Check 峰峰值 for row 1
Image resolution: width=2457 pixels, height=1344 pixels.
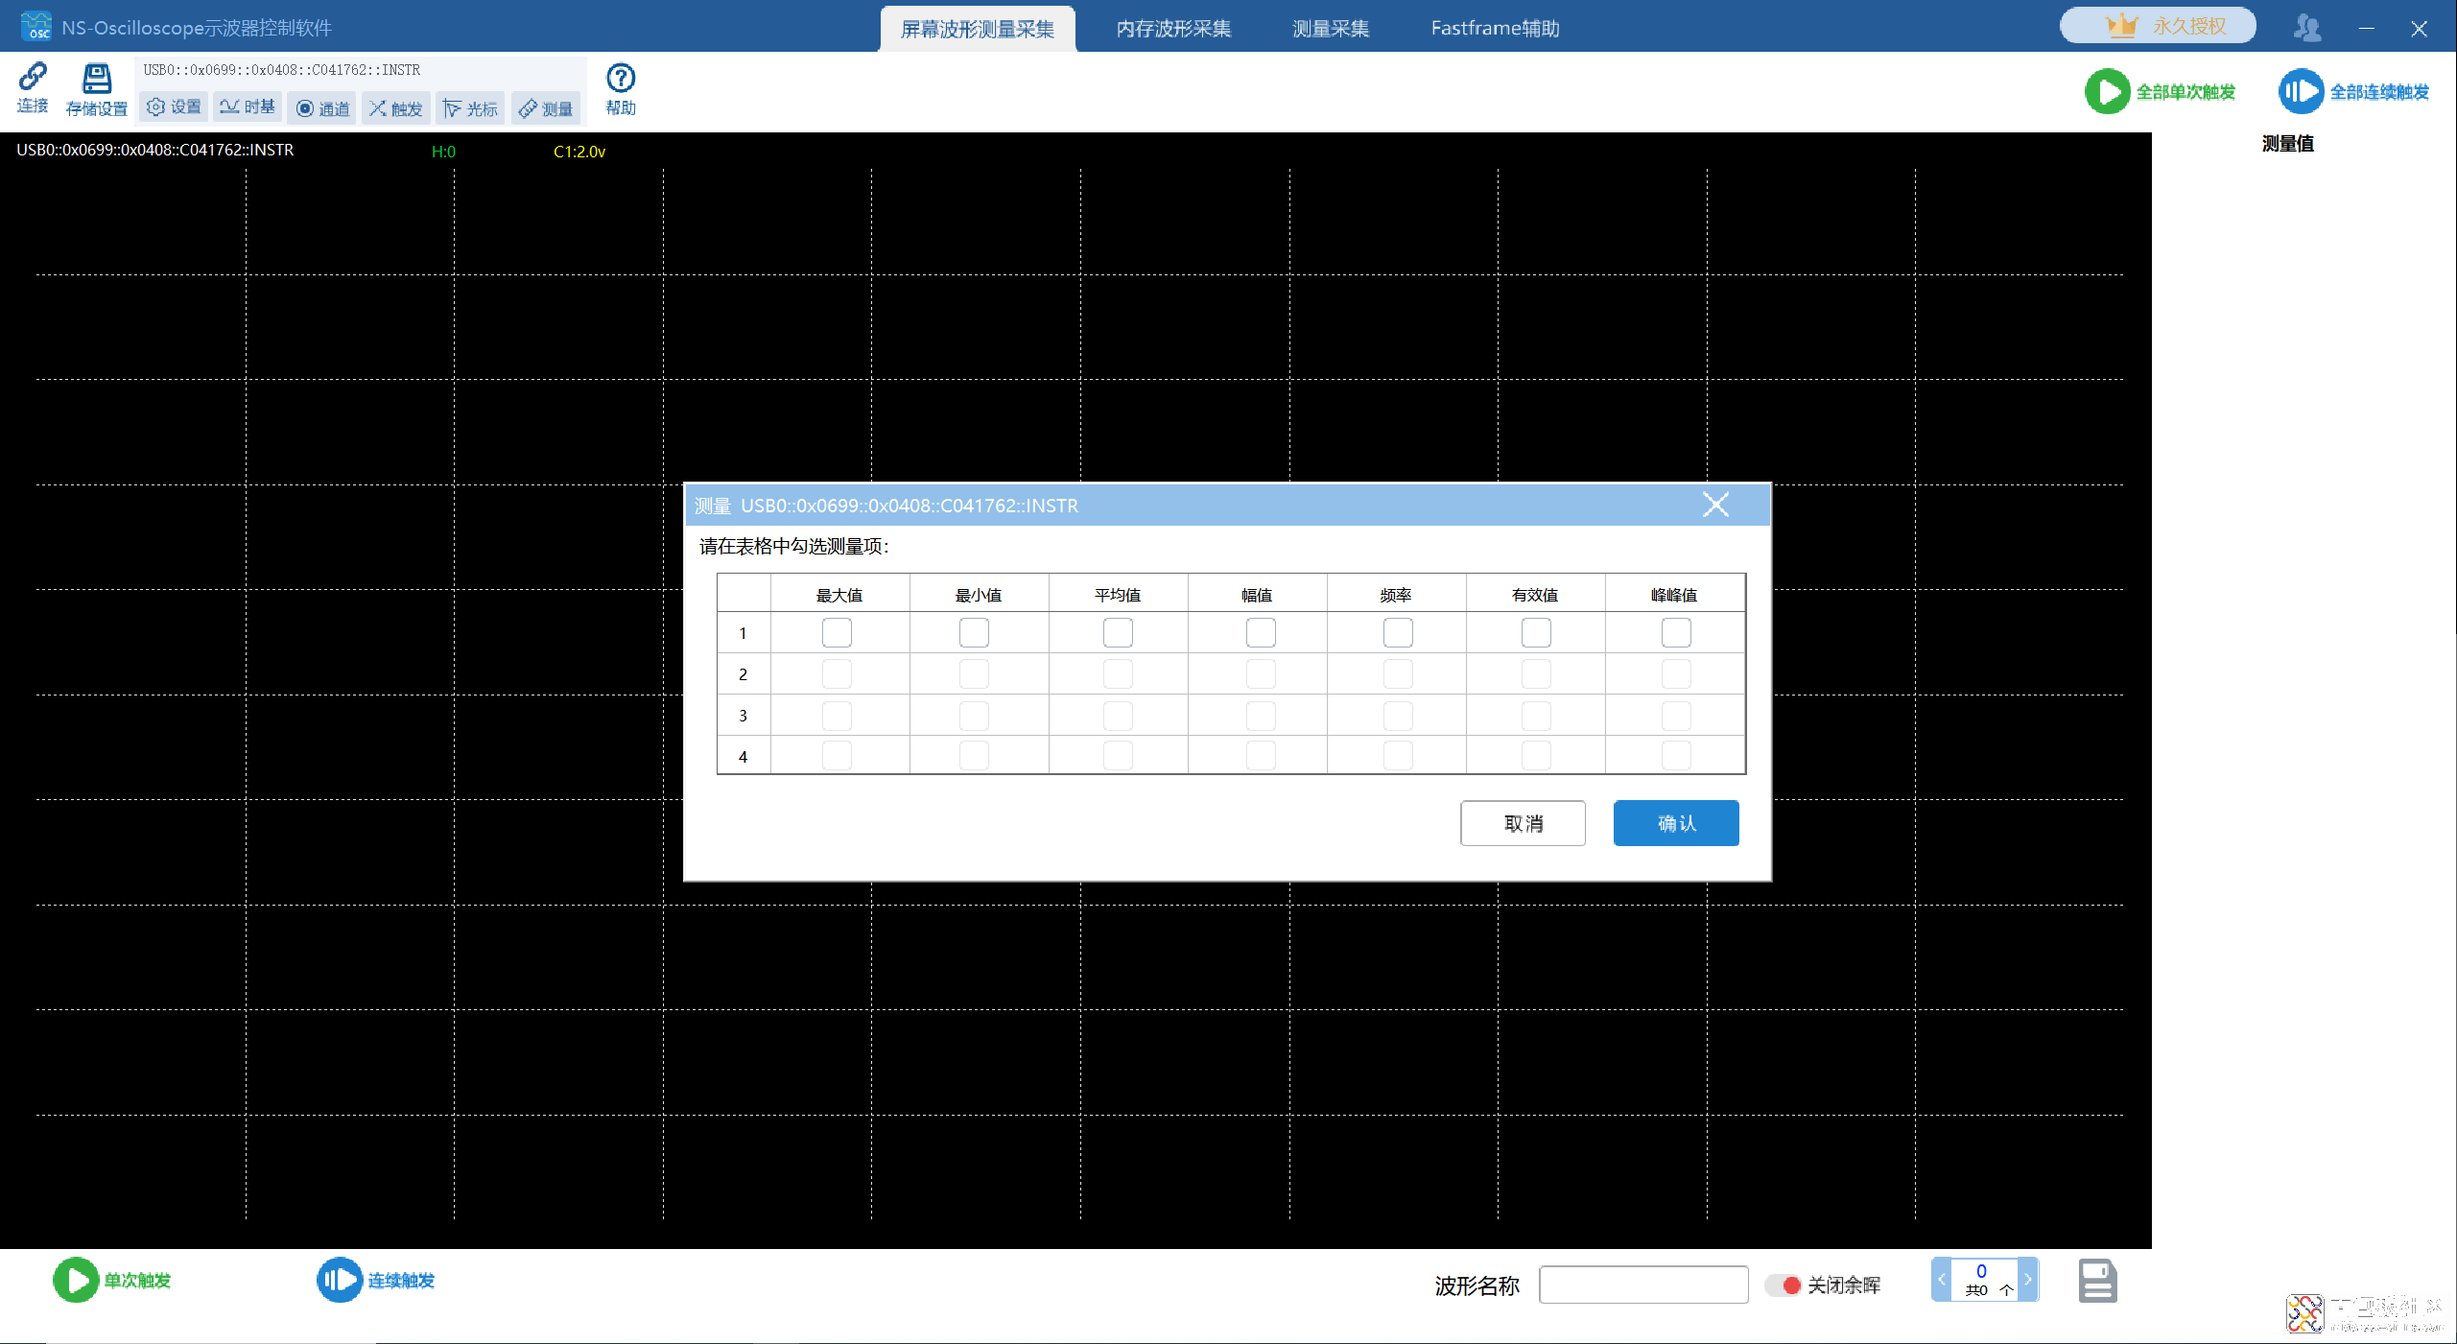[1676, 633]
